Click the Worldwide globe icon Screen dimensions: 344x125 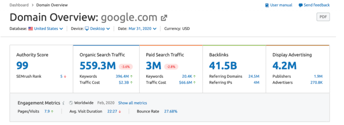click(71, 103)
